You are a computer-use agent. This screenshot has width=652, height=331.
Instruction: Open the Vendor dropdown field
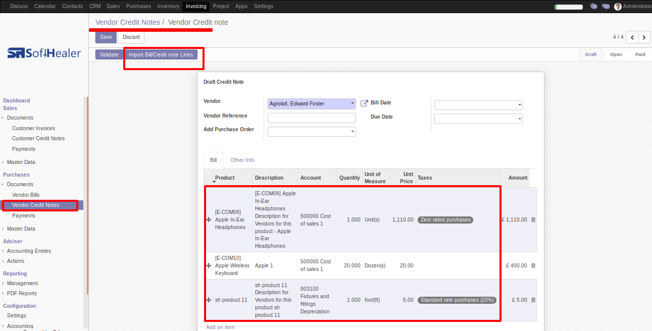coord(312,103)
